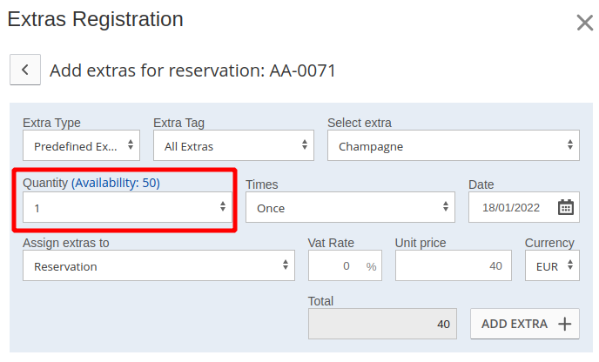Click the Unit price field showing 40

[x=451, y=266]
